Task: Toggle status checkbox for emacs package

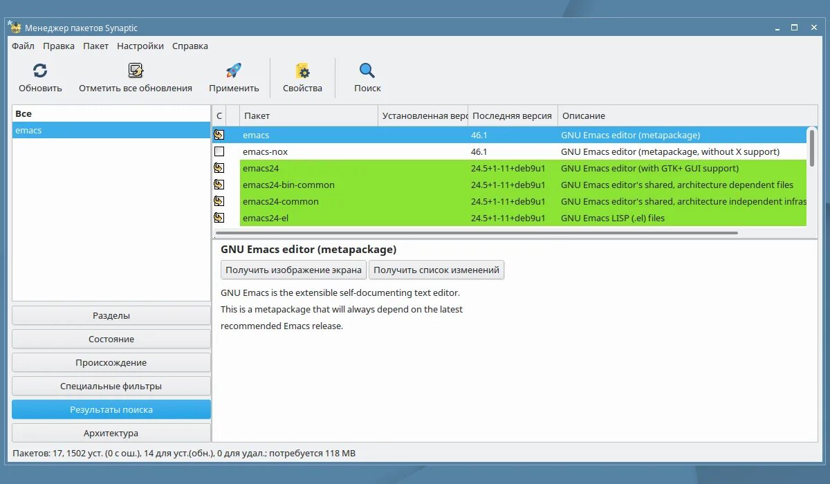Action: click(x=219, y=135)
